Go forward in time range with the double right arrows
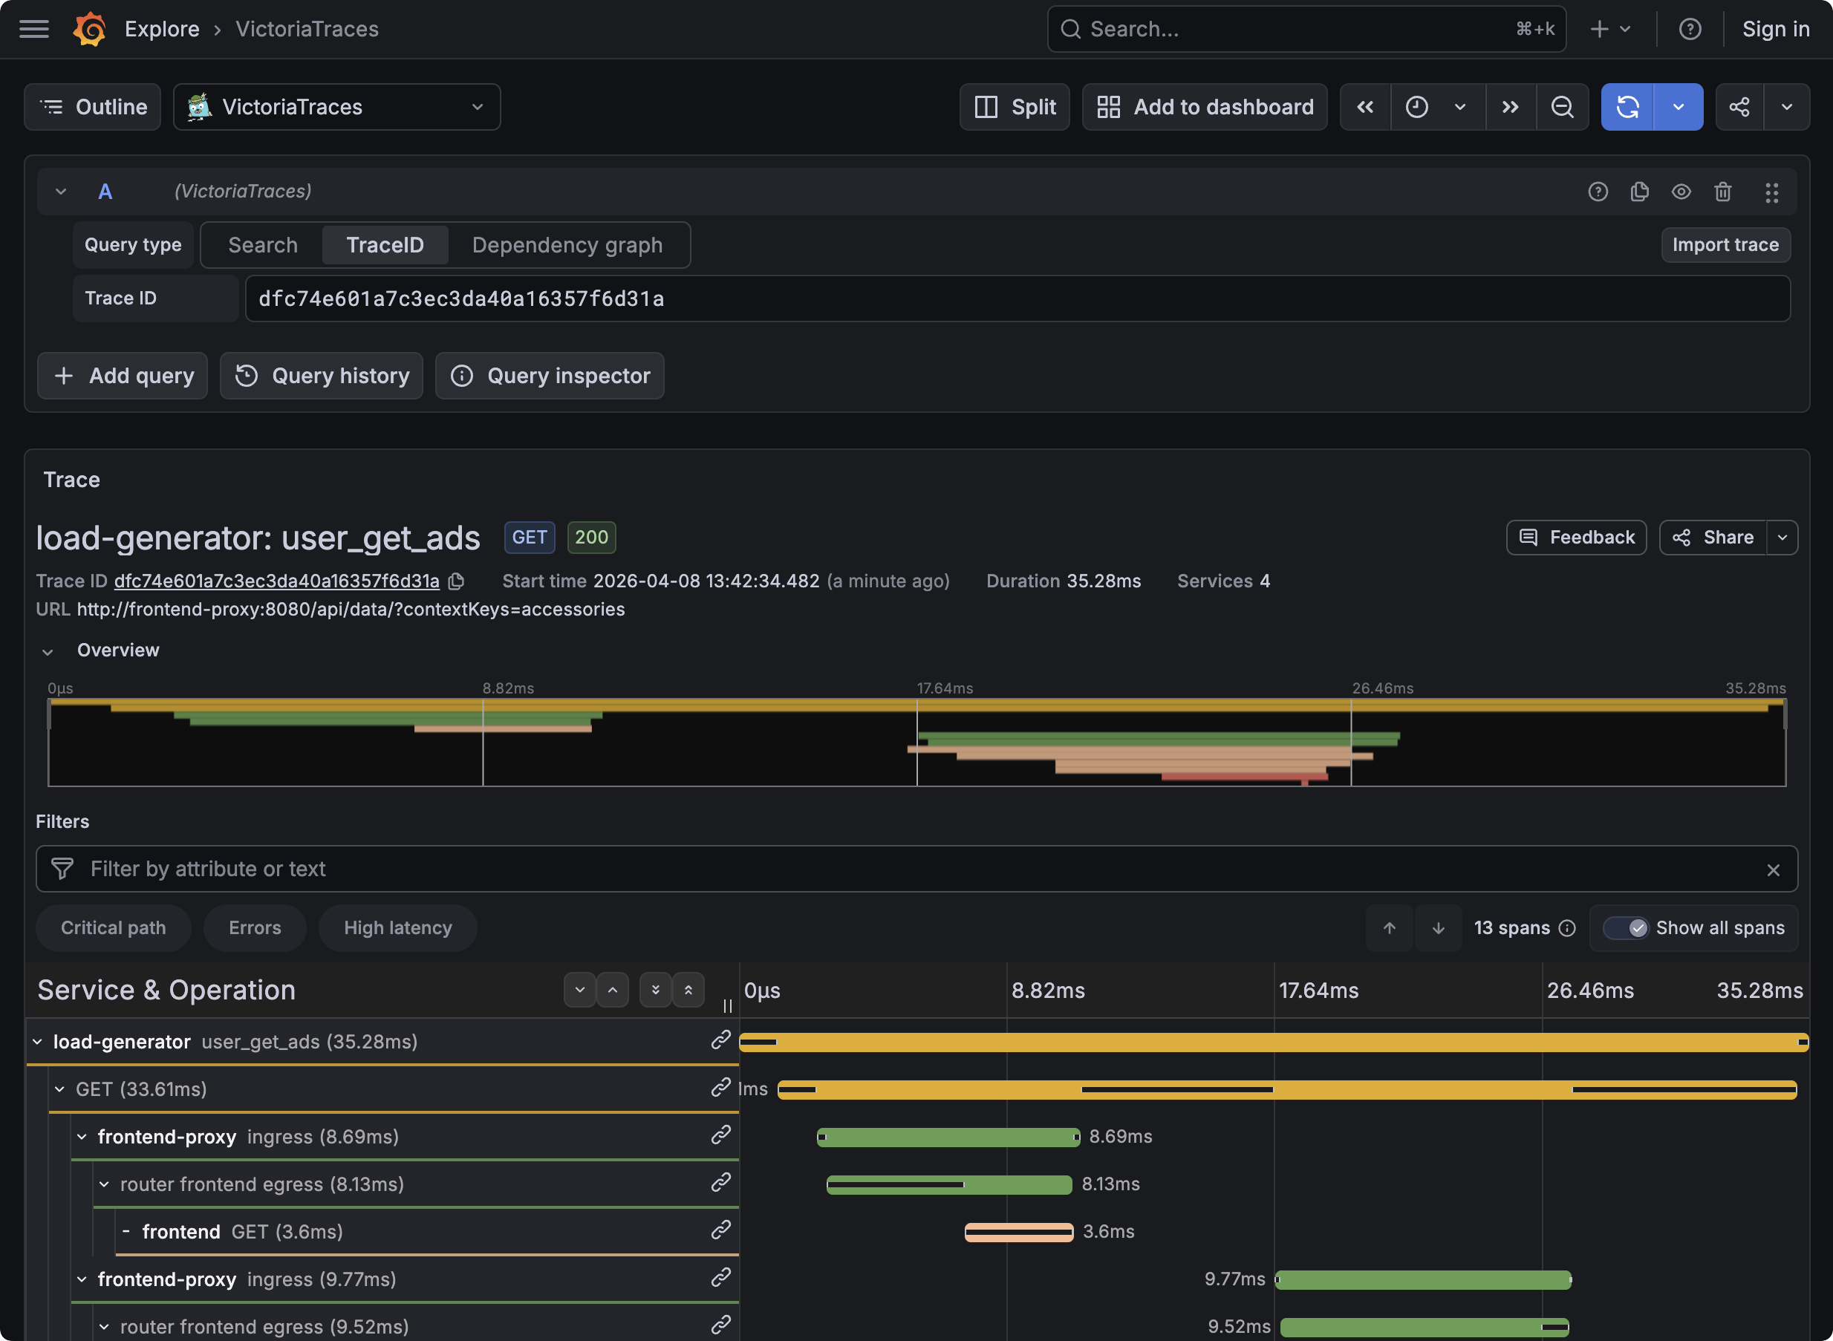The image size is (1833, 1341). coord(1510,107)
